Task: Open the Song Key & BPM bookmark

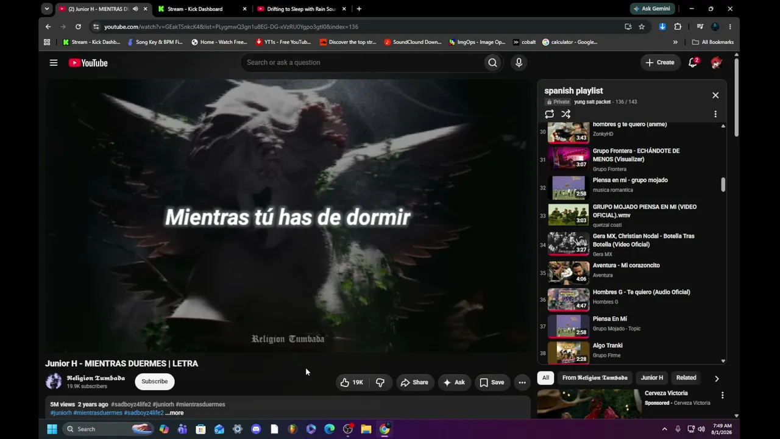Action: (155, 42)
